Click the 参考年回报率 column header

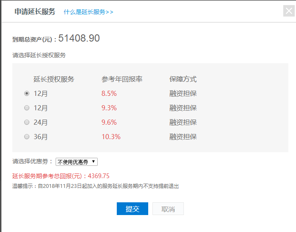coord(122,79)
